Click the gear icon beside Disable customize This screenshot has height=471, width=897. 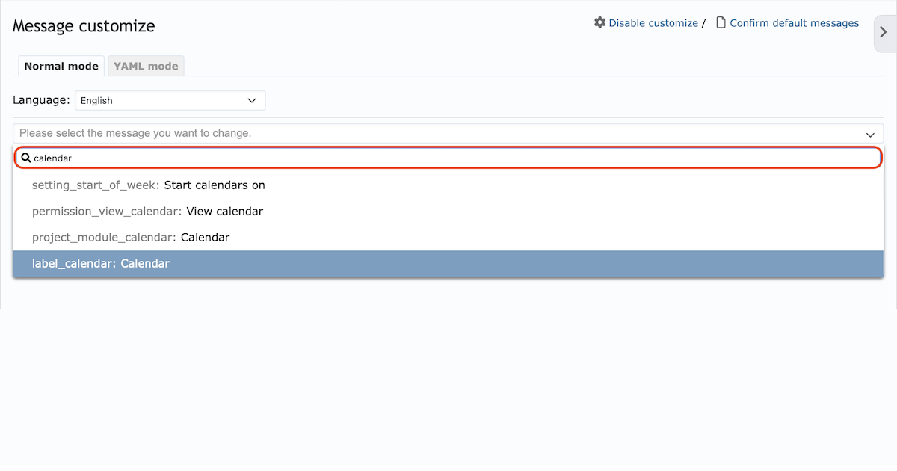pos(599,22)
